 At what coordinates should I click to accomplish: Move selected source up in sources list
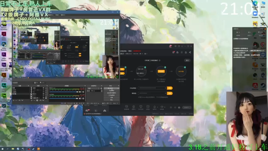40,100
